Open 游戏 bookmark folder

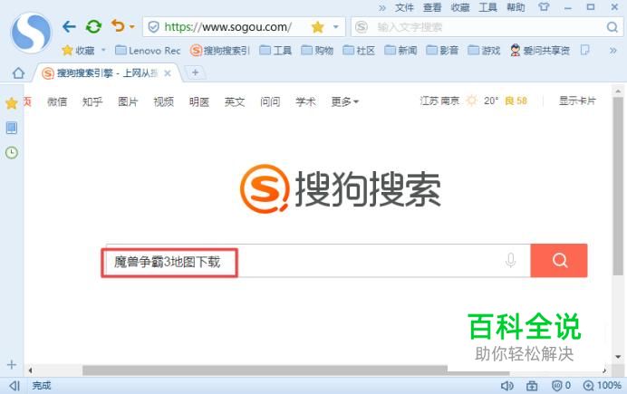click(x=484, y=51)
